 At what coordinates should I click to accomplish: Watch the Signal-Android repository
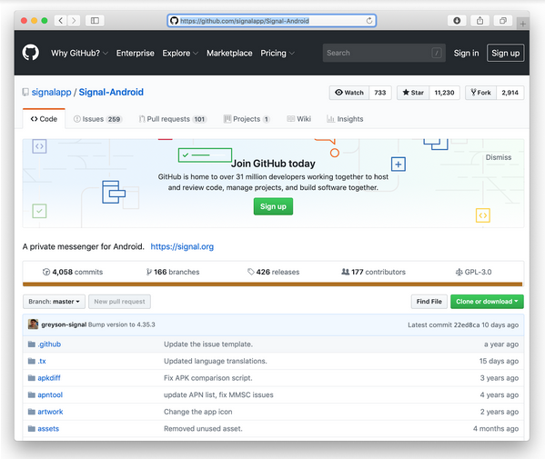[349, 93]
